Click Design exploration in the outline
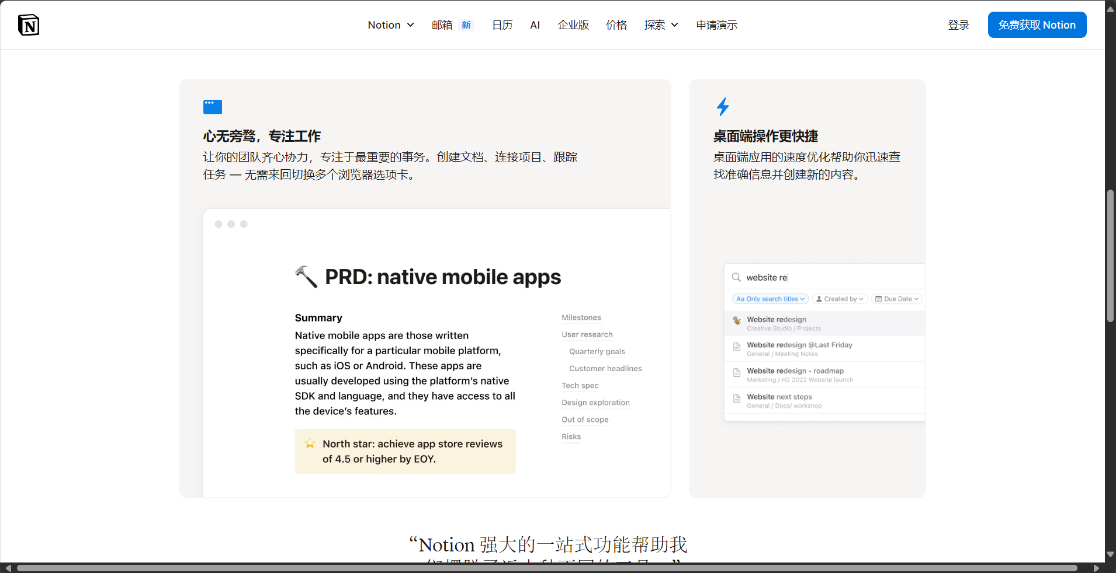 click(595, 403)
